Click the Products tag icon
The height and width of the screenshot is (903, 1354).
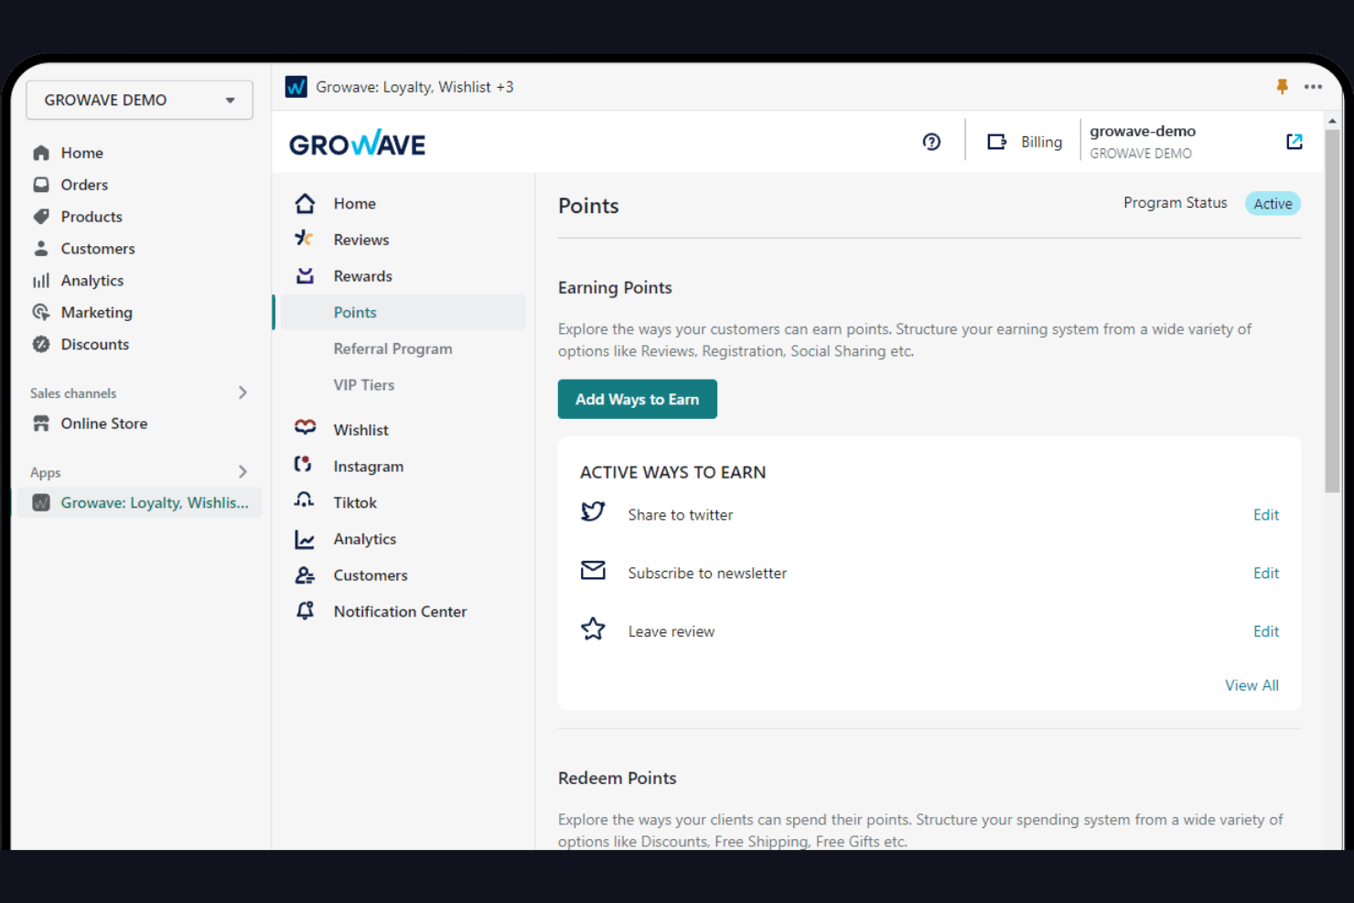click(x=41, y=217)
